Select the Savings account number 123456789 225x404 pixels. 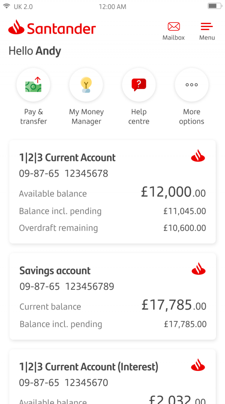pyautogui.click(x=89, y=286)
